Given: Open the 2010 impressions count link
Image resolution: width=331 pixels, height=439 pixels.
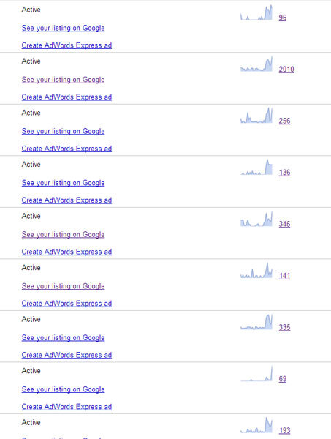Looking at the screenshot, I should pyautogui.click(x=286, y=70).
